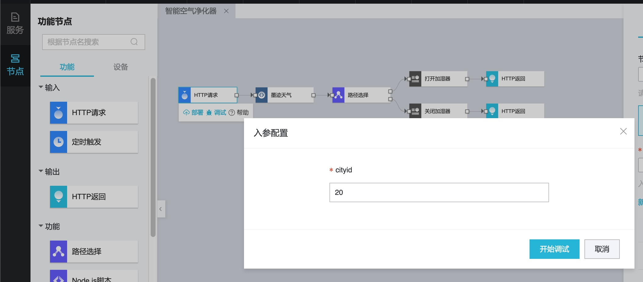Select the 路径选择 node icon in sidebar
Viewport: 643px width, 282px height.
(x=58, y=252)
